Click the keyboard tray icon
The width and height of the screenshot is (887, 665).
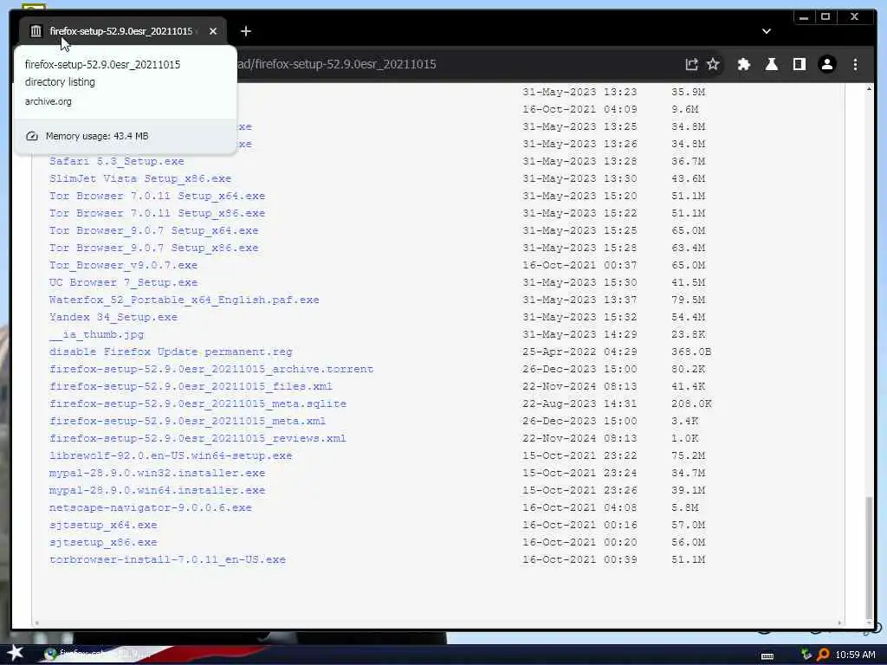pyautogui.click(x=767, y=656)
